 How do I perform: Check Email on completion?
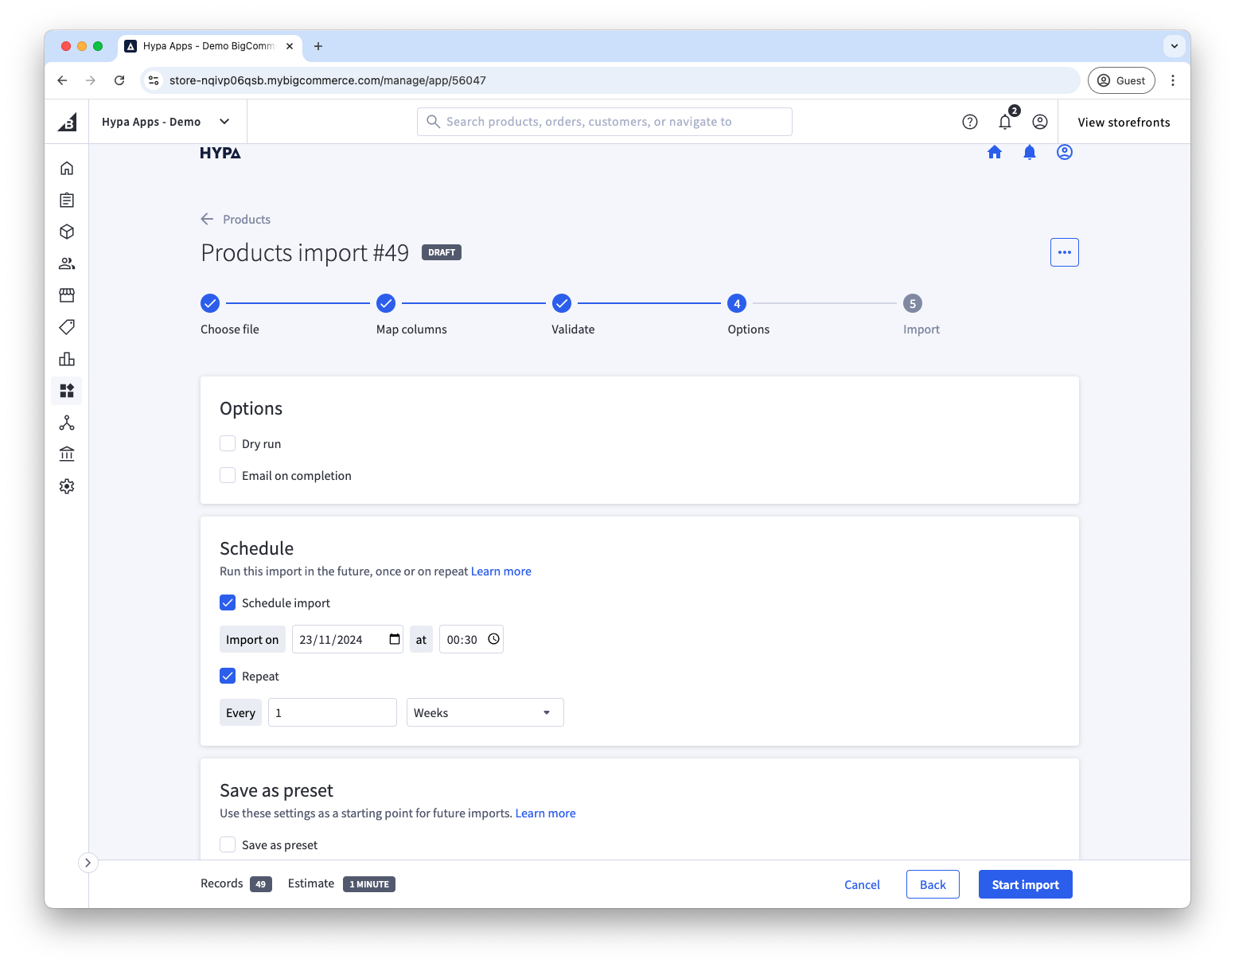(x=228, y=475)
